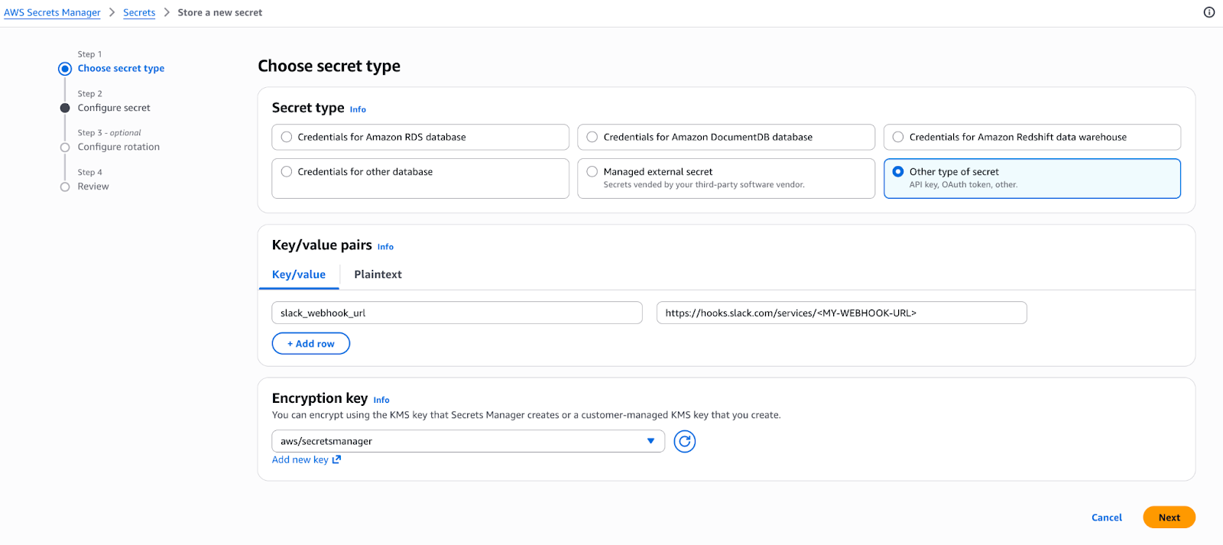Select Credentials for Amazon Redshift data warehouse
1223x545 pixels.
point(1032,137)
